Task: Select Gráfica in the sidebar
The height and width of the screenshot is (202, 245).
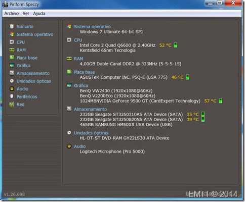Action: [x=23, y=66]
